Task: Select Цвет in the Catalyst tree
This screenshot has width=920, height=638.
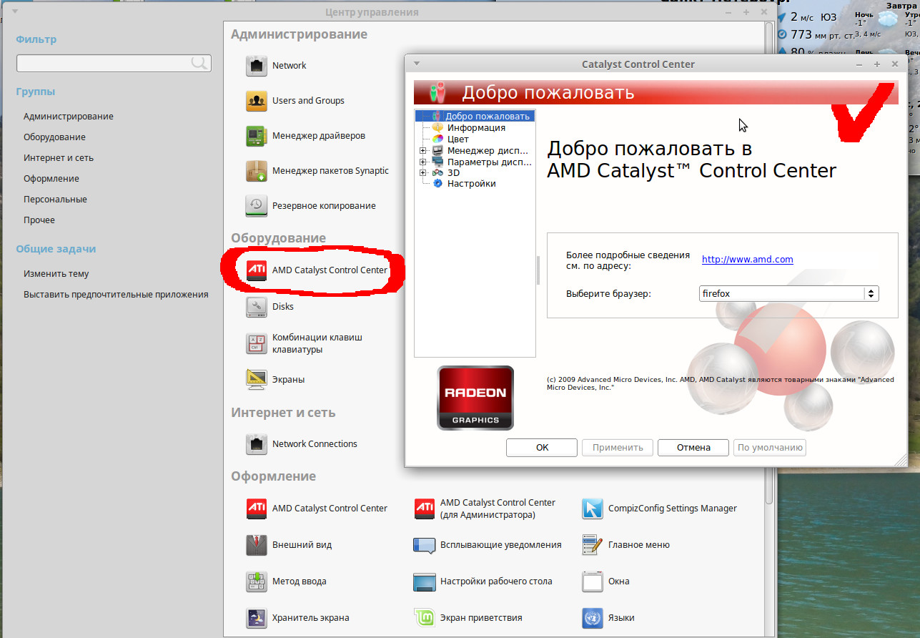Action: [x=457, y=139]
